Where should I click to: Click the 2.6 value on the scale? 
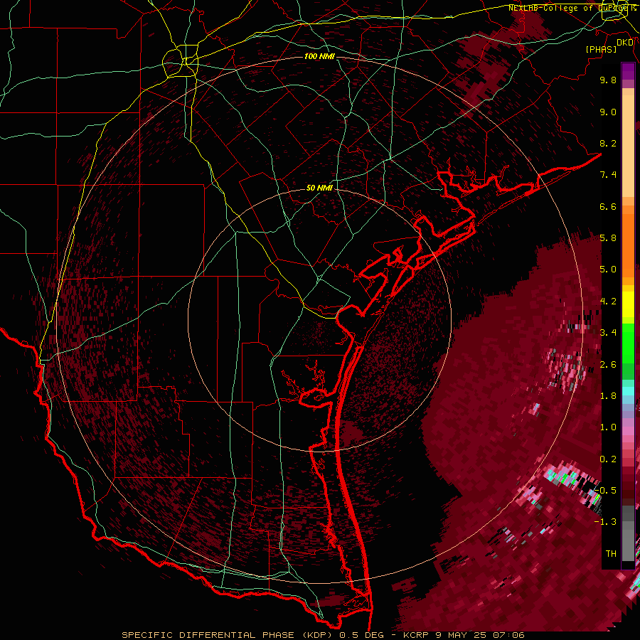[608, 365]
